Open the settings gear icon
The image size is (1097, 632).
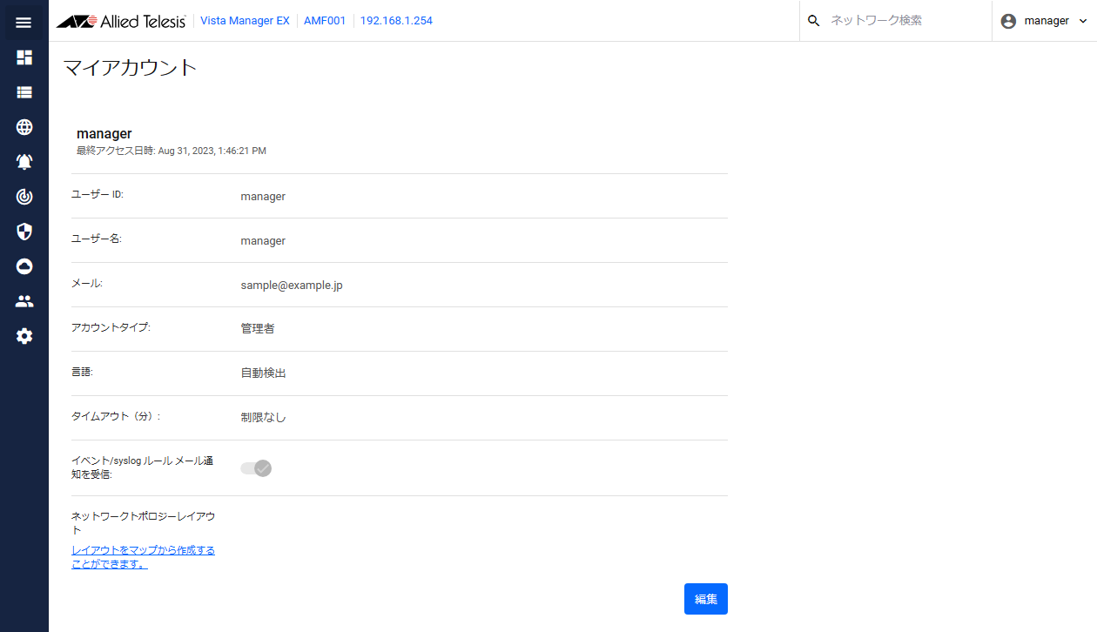point(24,336)
